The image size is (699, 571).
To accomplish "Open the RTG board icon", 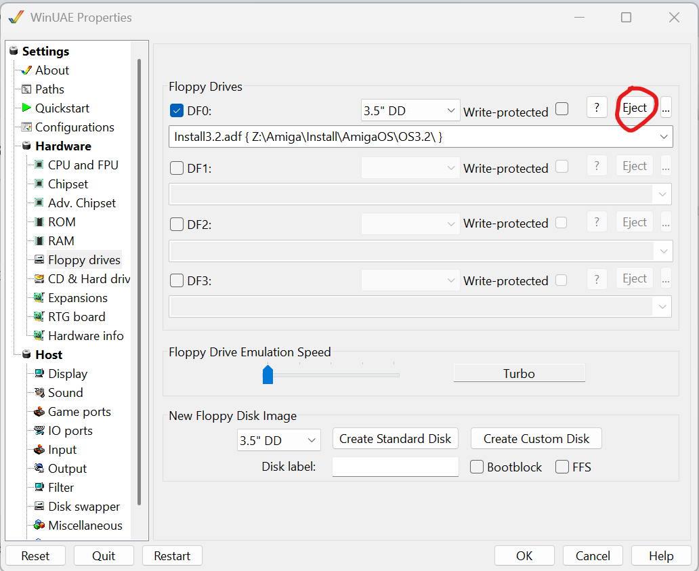I will [39, 317].
